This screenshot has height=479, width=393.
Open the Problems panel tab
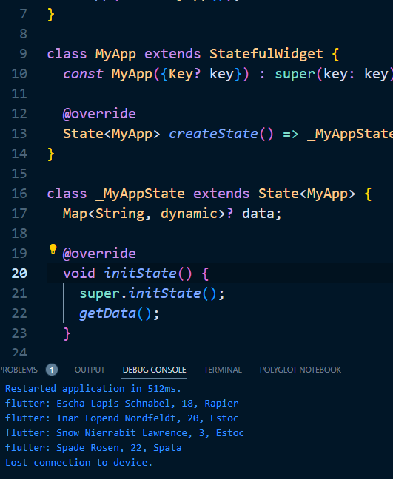(19, 370)
